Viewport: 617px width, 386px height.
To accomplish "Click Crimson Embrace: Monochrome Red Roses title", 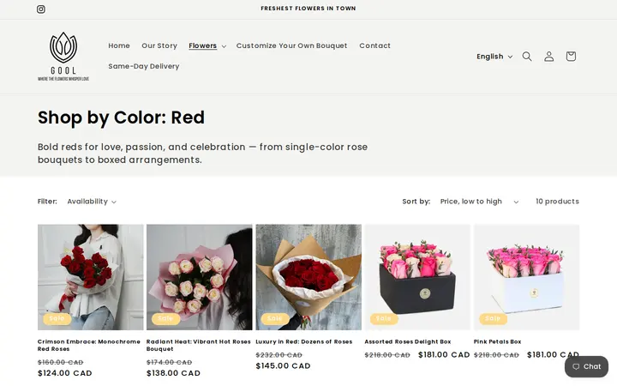I will [89, 345].
